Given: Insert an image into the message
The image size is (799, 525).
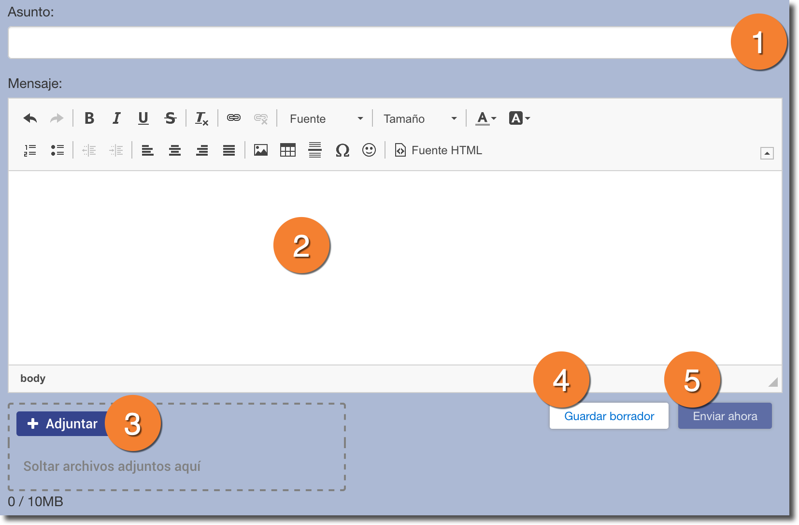Looking at the screenshot, I should [x=261, y=150].
